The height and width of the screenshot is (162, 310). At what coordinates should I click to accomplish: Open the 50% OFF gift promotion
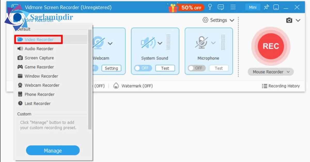[x=186, y=7]
